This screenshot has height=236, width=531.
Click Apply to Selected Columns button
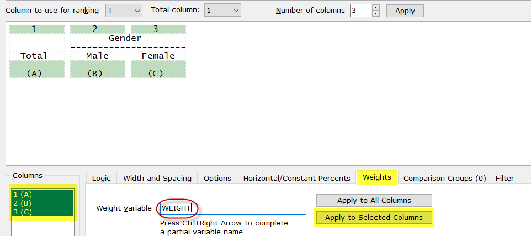(374, 218)
